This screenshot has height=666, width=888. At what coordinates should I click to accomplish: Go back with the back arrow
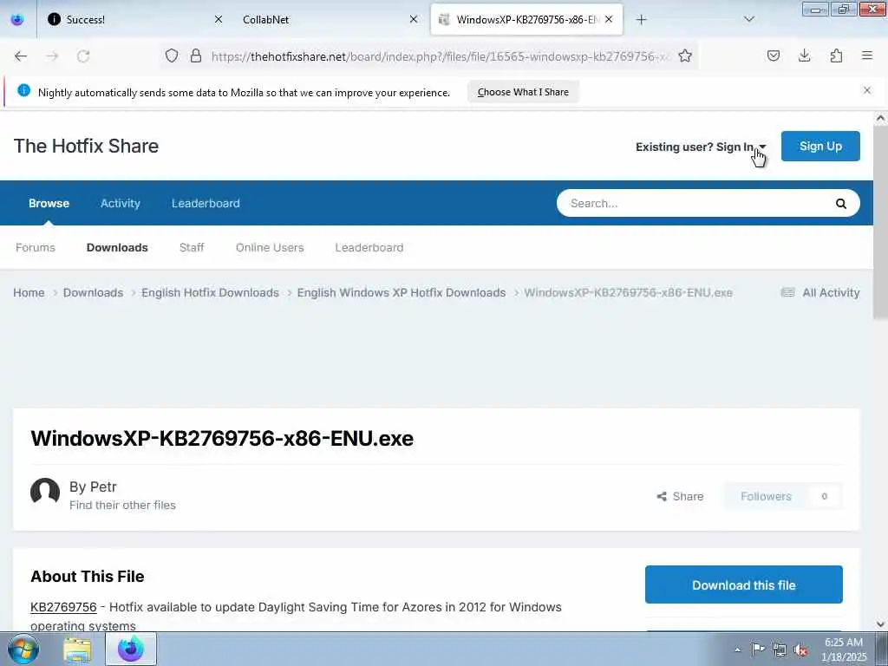21,56
